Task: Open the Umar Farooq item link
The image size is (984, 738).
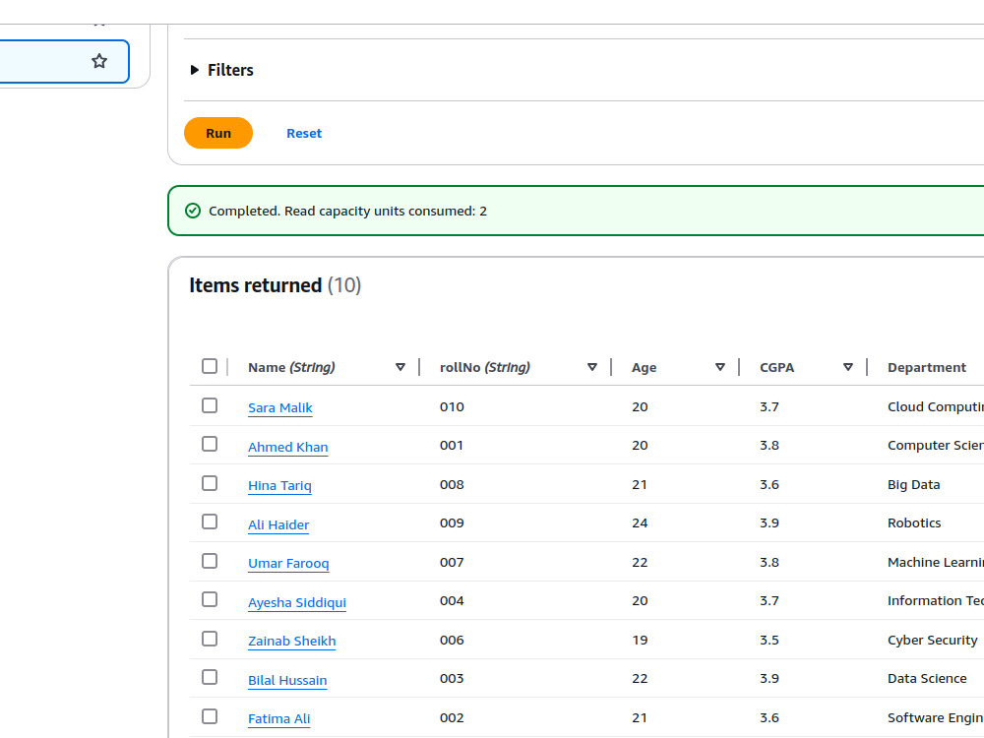Action: point(288,564)
